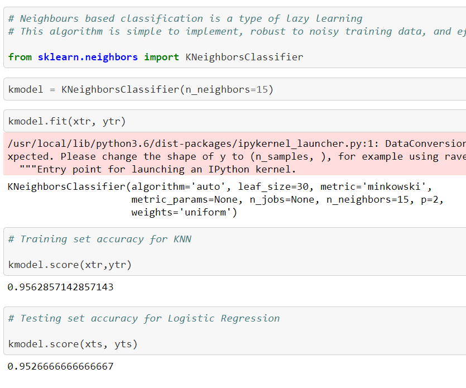Viewport: 466px width, 388px height.
Task: Click the DataConversion warning first line in red output
Action: pos(237,143)
